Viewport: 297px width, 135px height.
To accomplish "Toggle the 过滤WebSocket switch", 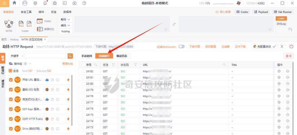I will (x=181, y=47).
